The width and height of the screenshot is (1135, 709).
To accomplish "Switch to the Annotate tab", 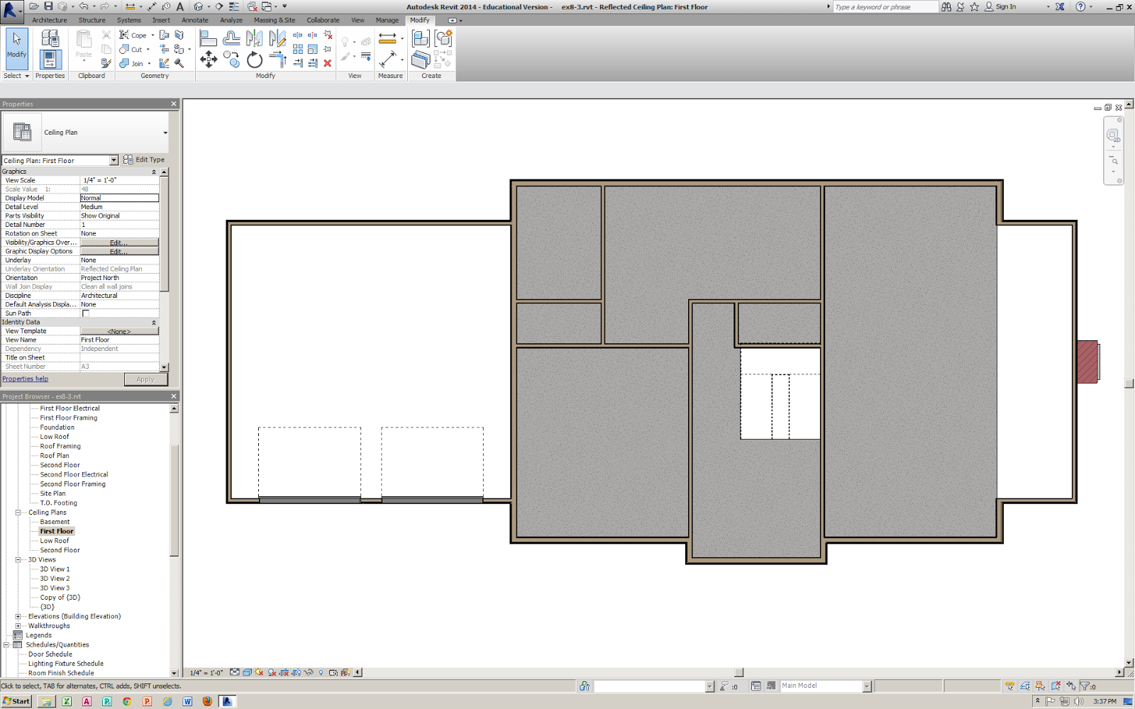I will click(x=195, y=20).
